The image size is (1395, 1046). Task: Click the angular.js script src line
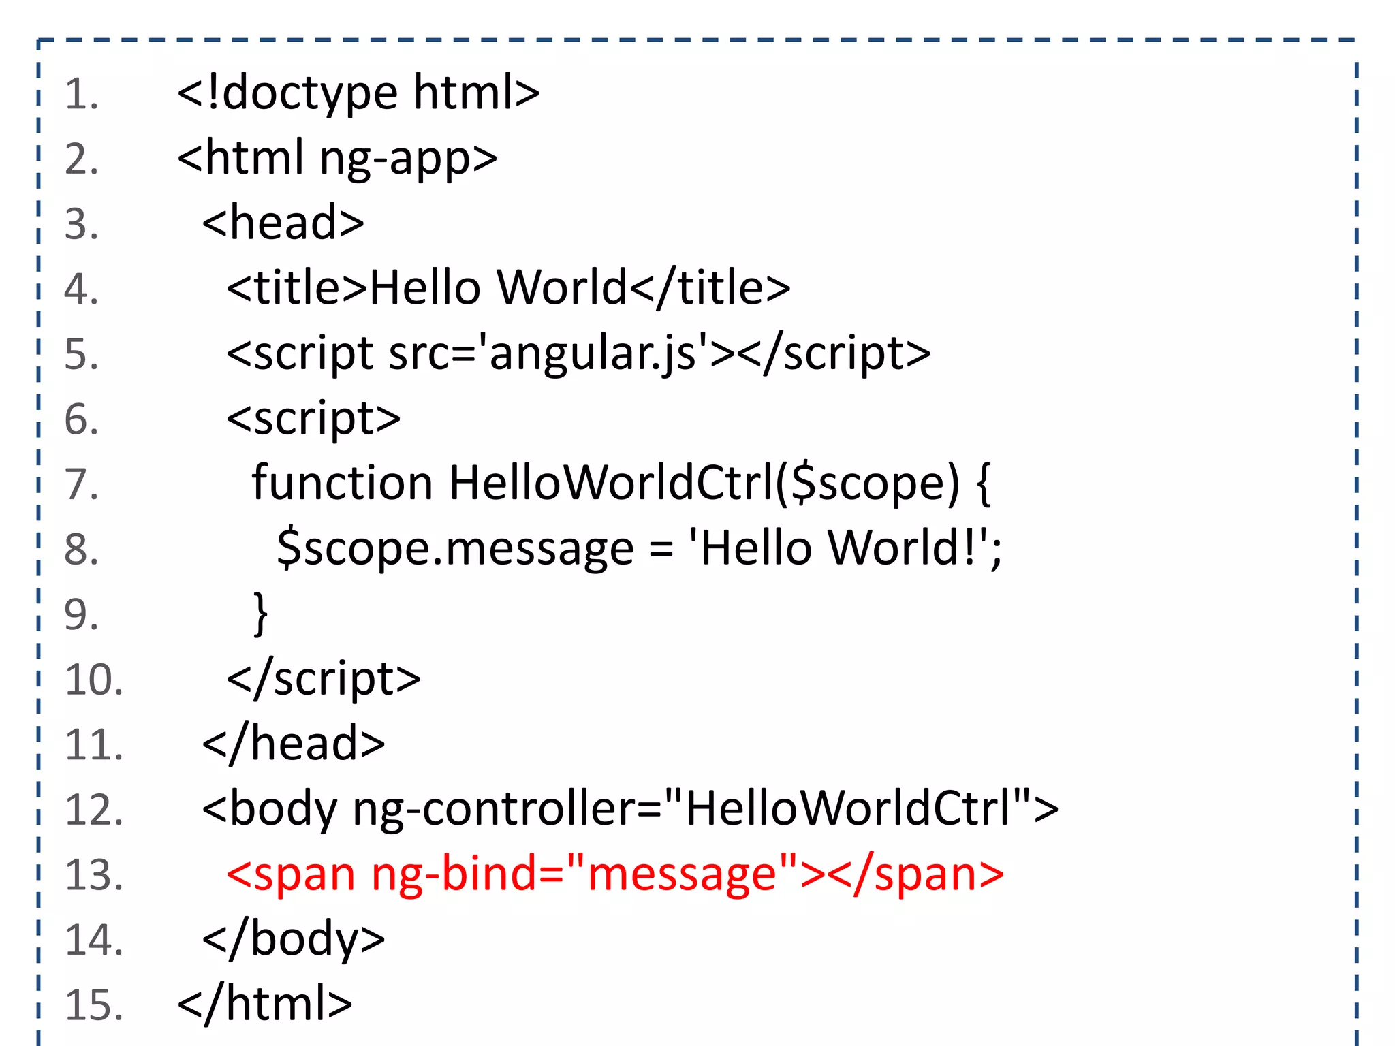coord(578,353)
